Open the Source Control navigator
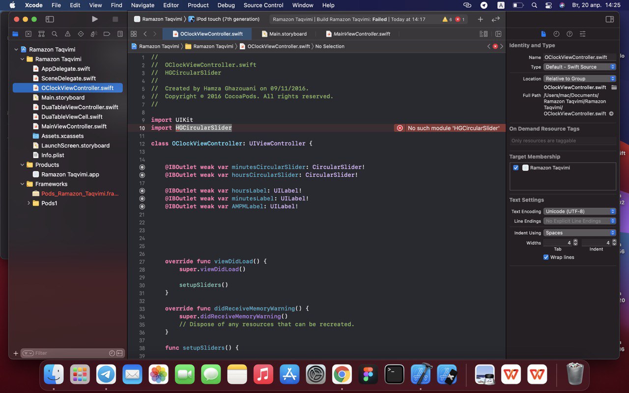This screenshot has width=629, height=393. pos(29,34)
